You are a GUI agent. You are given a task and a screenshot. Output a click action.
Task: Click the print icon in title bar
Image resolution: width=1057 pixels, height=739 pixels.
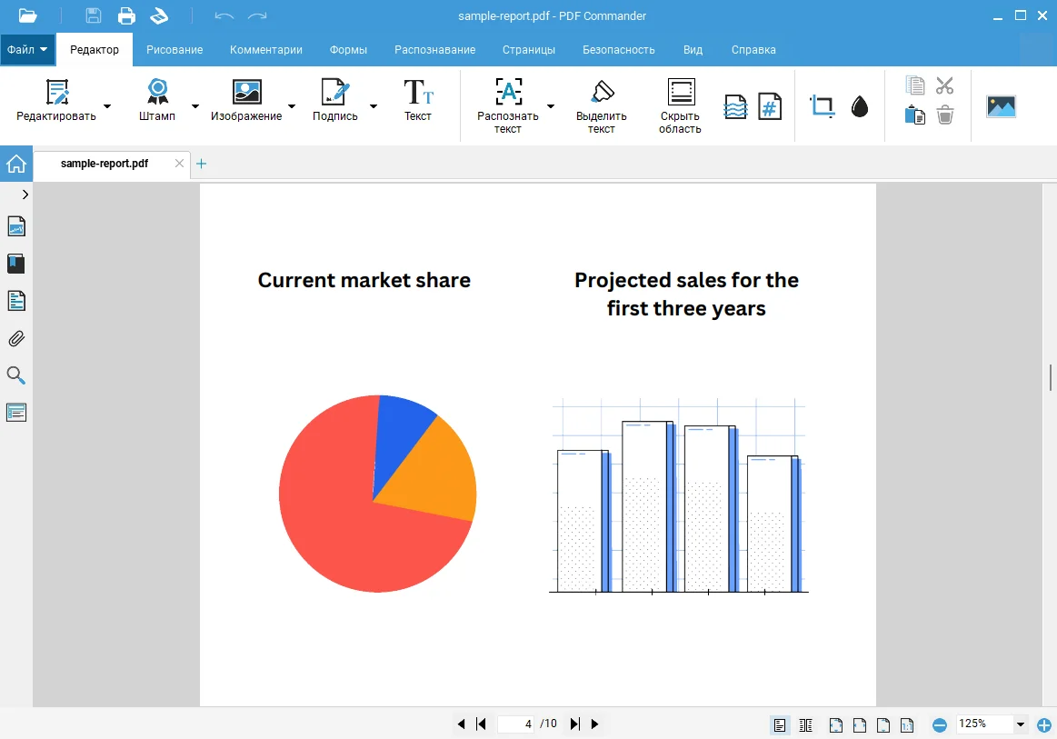point(126,15)
